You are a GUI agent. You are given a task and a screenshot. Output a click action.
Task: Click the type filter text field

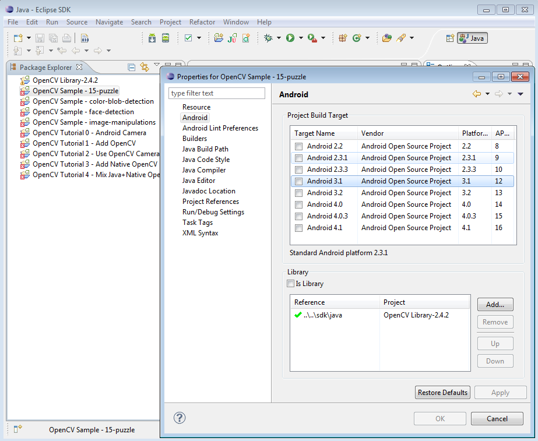click(x=217, y=93)
